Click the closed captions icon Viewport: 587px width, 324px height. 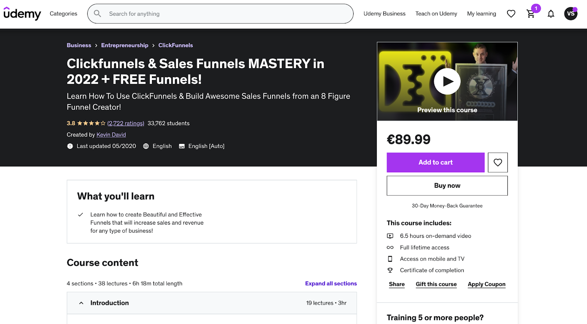click(x=182, y=146)
